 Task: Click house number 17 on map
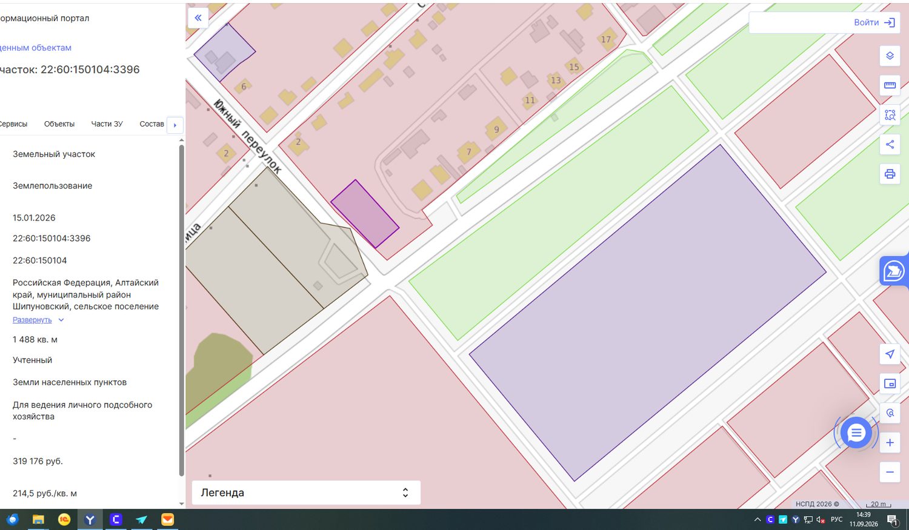(x=606, y=39)
